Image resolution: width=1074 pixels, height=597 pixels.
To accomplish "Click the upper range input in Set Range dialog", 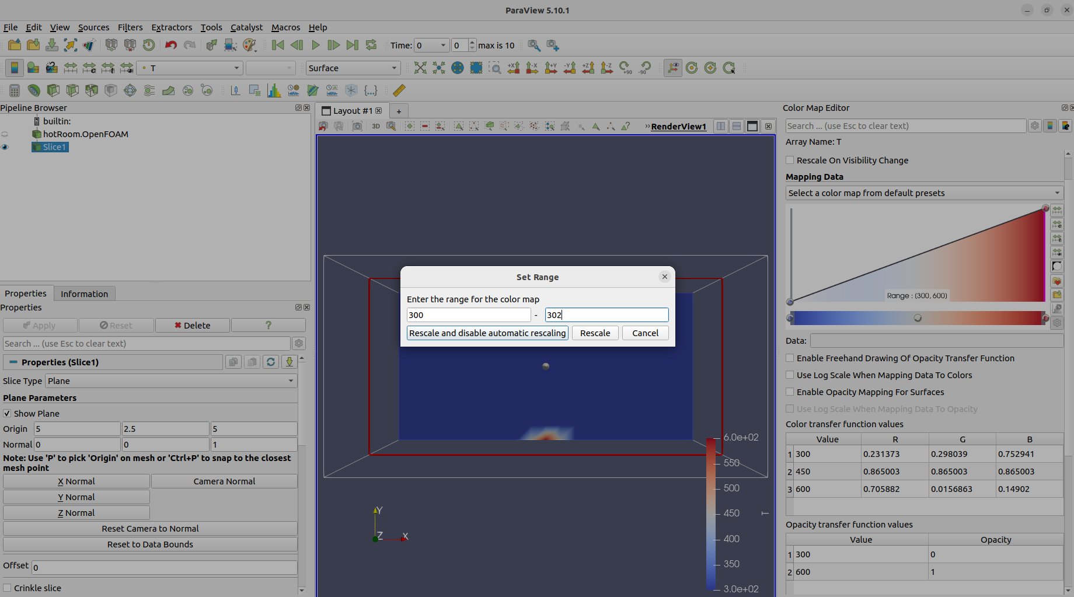I will click(606, 315).
